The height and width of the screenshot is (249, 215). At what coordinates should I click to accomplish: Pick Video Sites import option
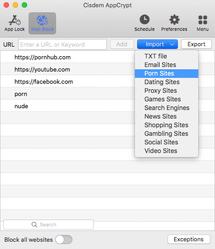click(x=167, y=151)
